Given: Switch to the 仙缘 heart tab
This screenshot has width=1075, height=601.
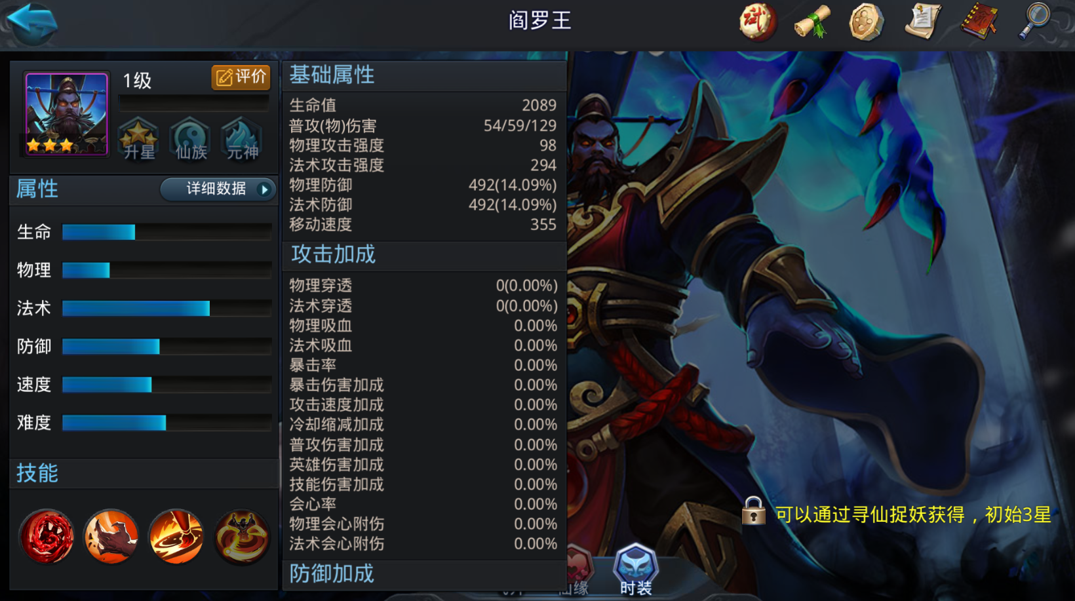Looking at the screenshot, I should pyautogui.click(x=576, y=572).
